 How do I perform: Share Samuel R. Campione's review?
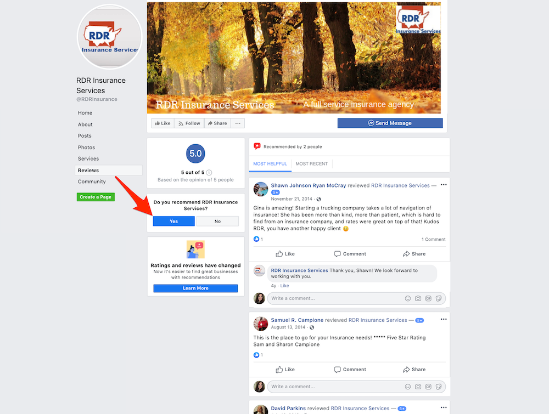[414, 369]
